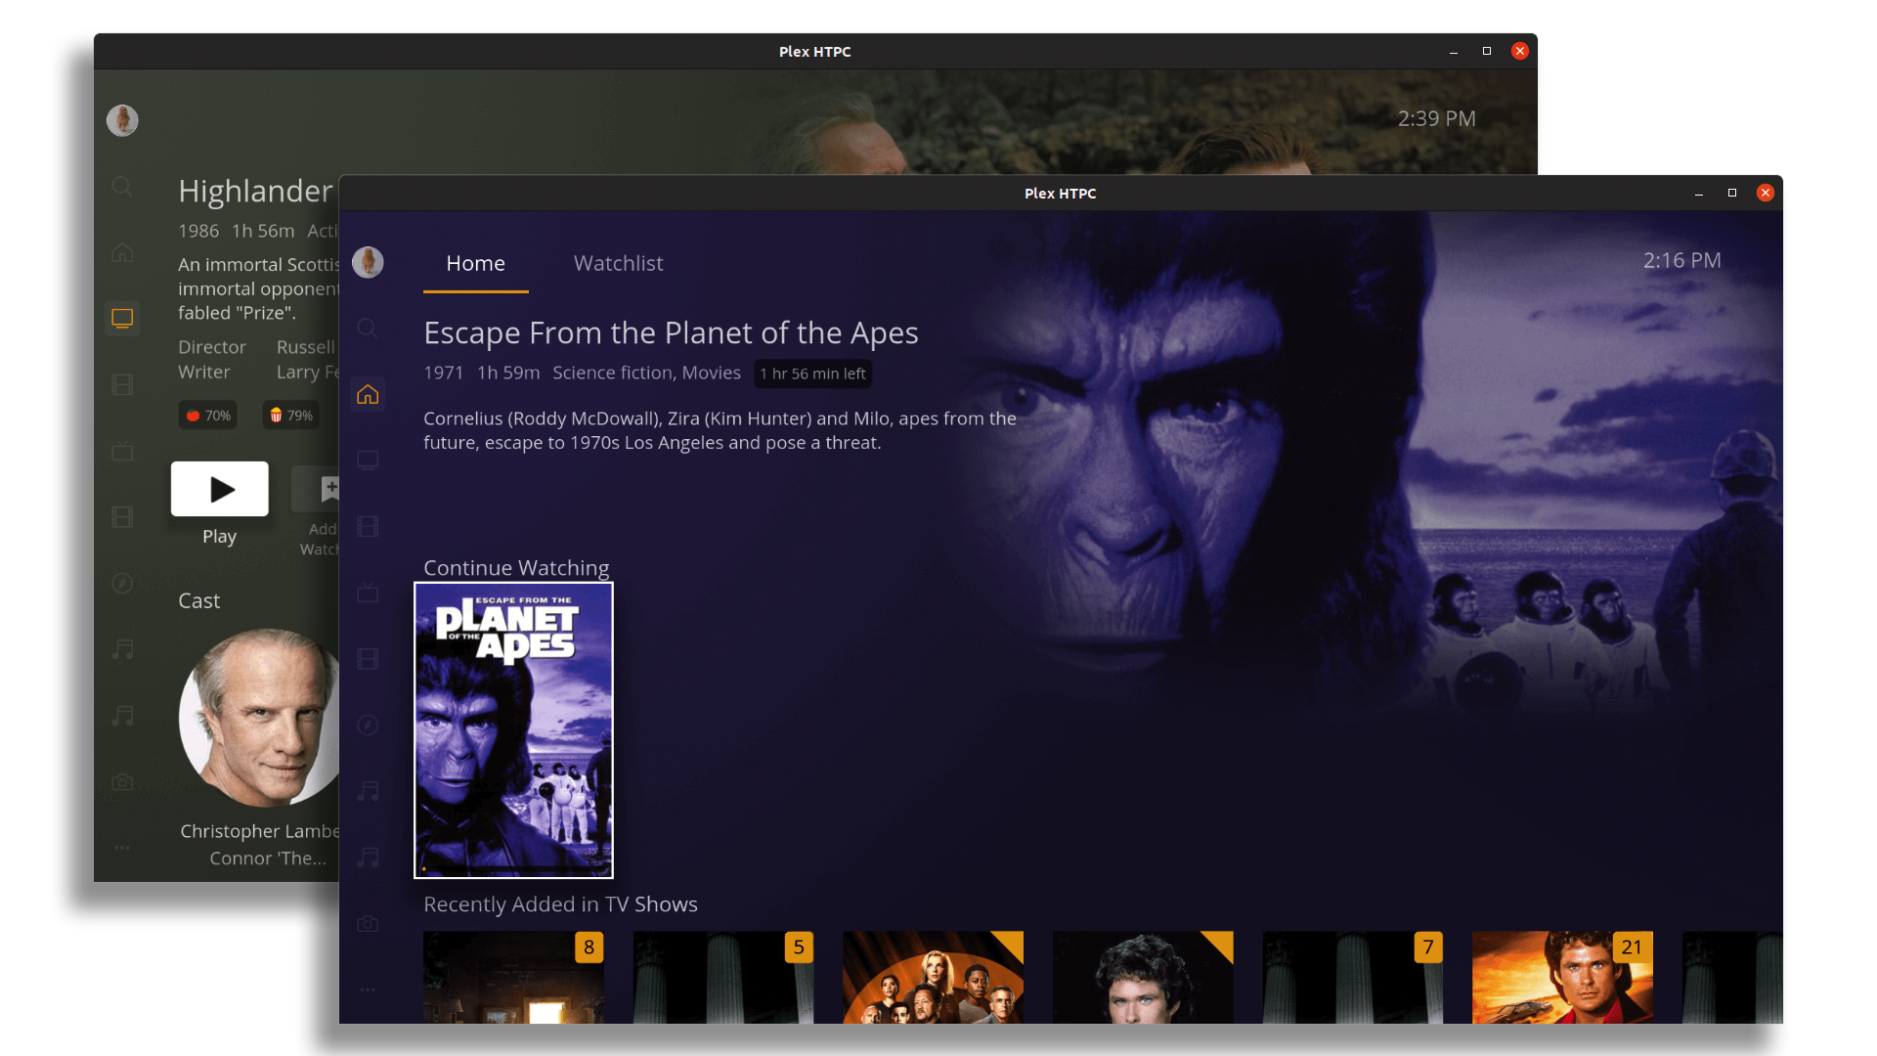The height and width of the screenshot is (1056, 1877).
Task: Open camera Photos icon in front window sidebar
Action: click(368, 924)
